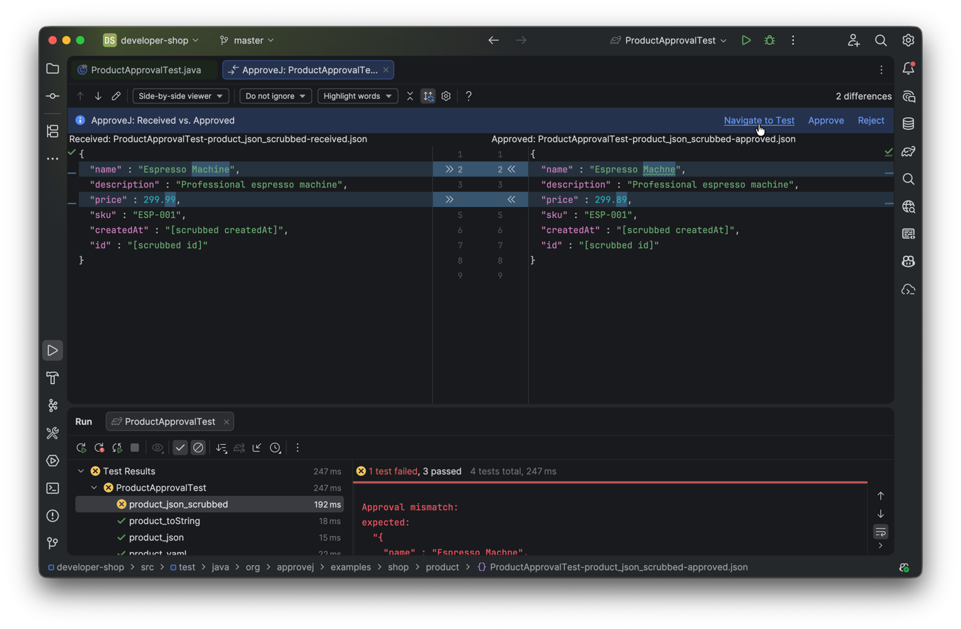Collapse the ProductApprovalTest tree node
Image resolution: width=961 pixels, height=629 pixels.
pos(95,488)
